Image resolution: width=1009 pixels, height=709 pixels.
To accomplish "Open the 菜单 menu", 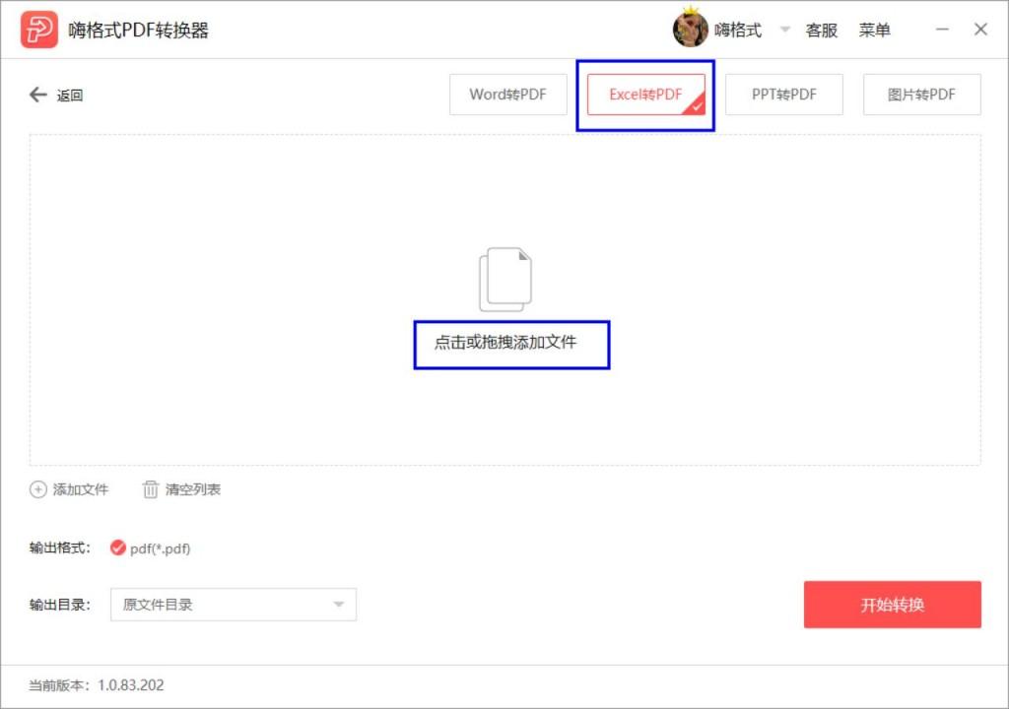I will coord(876,30).
